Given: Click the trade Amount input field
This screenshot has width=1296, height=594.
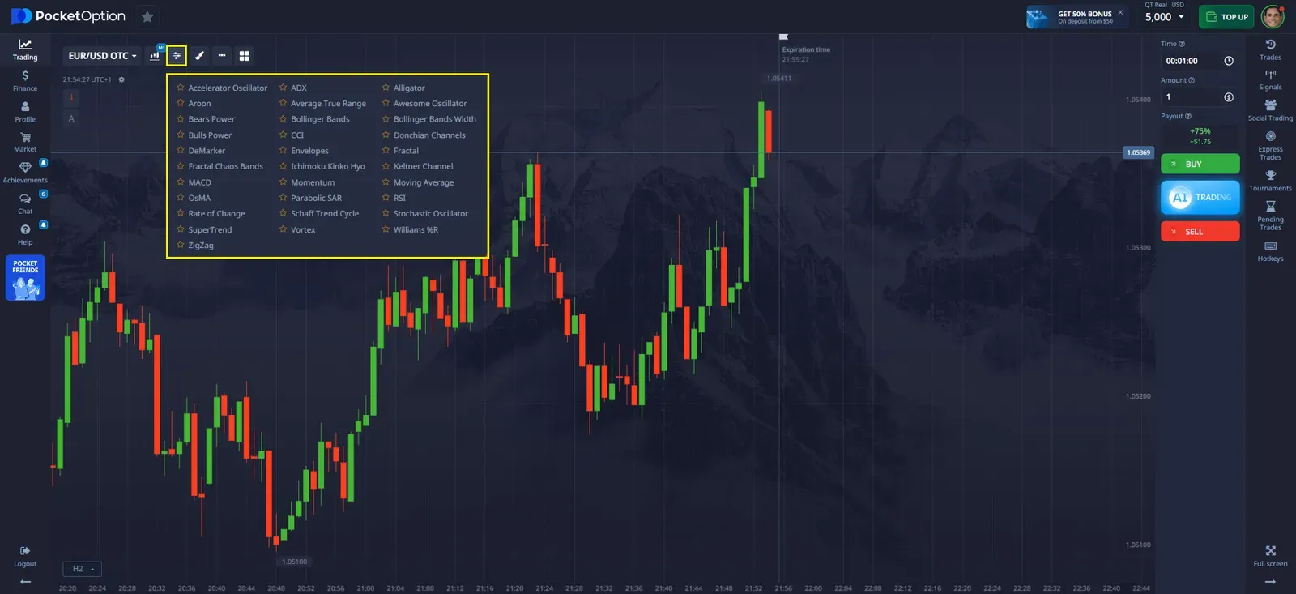Looking at the screenshot, I should tap(1191, 96).
